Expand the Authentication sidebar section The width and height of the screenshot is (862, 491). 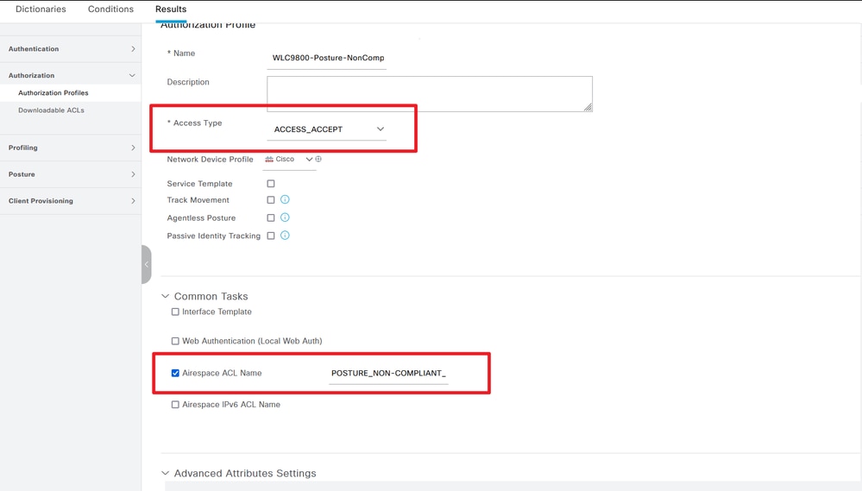point(133,49)
